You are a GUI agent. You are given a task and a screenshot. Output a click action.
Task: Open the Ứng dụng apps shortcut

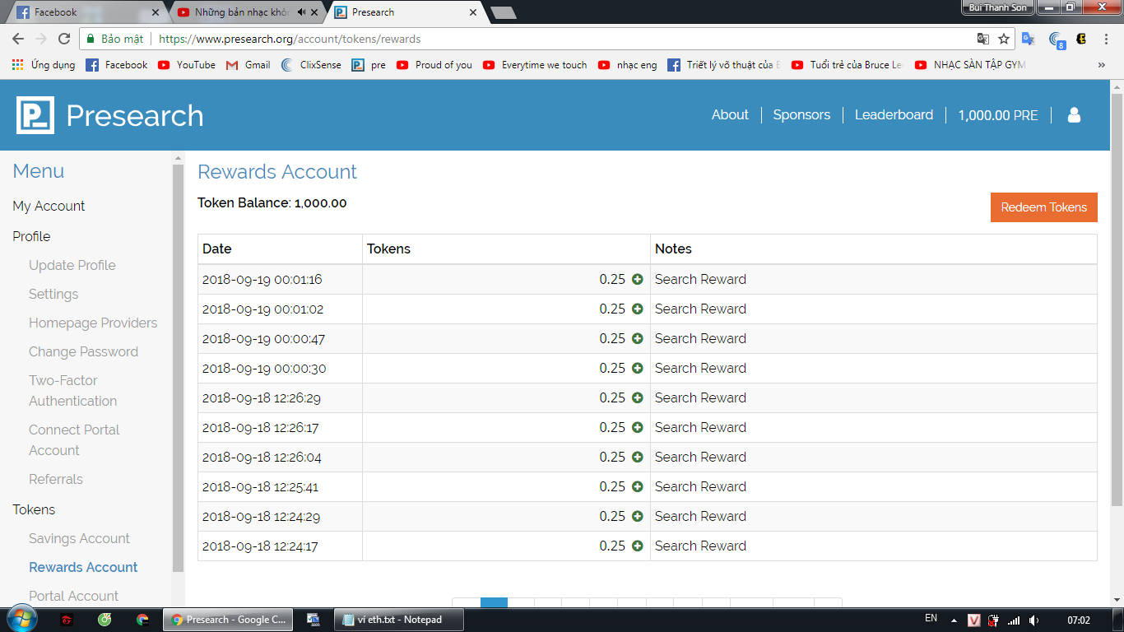tap(44, 65)
